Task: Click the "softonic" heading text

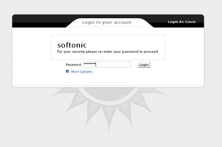Action: [x=72, y=45]
